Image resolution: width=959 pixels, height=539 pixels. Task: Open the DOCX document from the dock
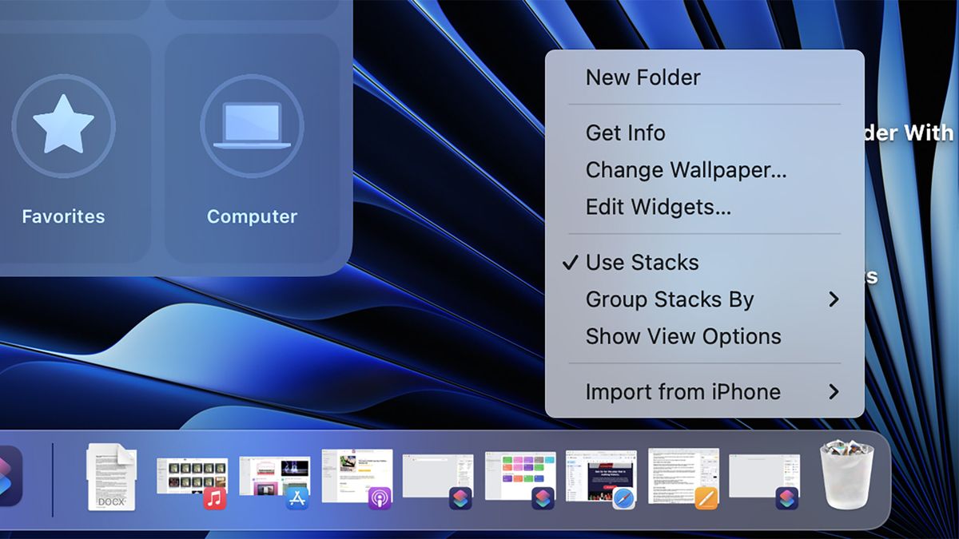click(112, 475)
